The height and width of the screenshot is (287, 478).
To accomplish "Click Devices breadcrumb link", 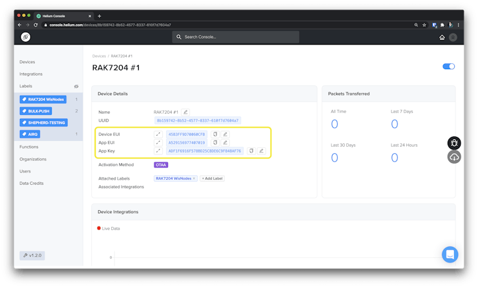I will (99, 56).
